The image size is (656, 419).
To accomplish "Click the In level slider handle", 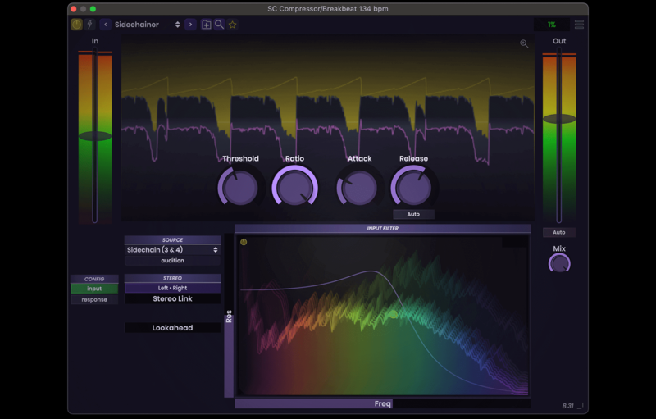I will pyautogui.click(x=95, y=136).
